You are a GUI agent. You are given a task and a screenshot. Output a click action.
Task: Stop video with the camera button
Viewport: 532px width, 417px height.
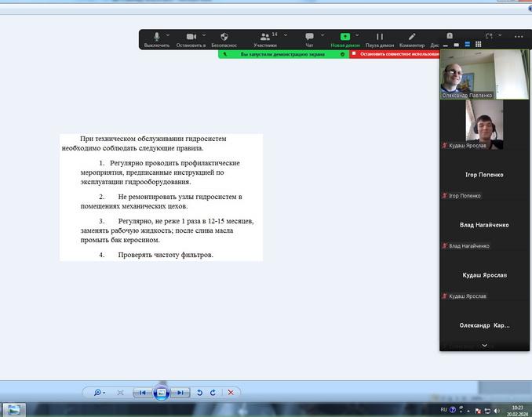coord(191,38)
